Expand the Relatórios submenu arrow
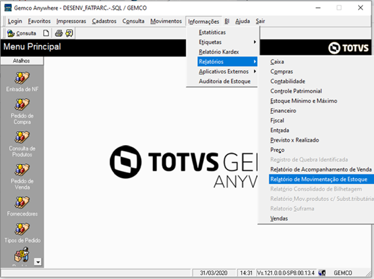Screen dimensions: 374x279 click(x=255, y=61)
